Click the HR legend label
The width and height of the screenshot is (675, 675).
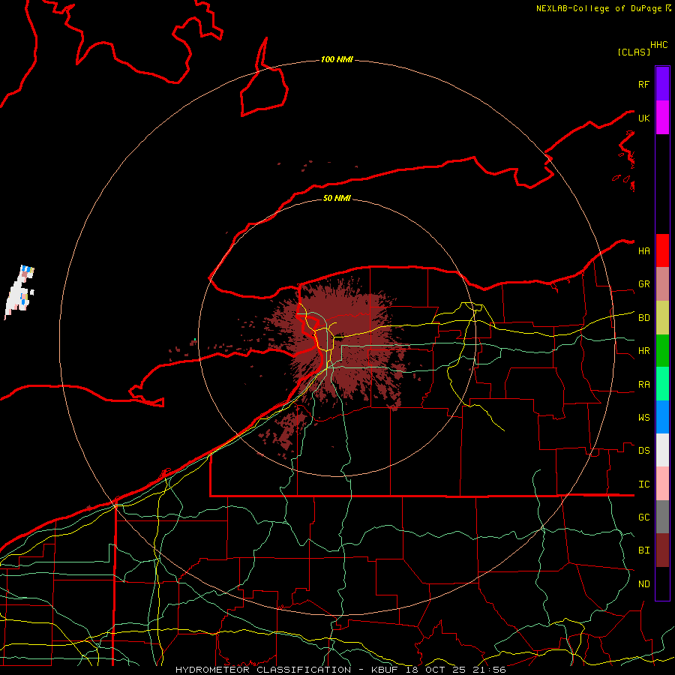[x=644, y=351]
